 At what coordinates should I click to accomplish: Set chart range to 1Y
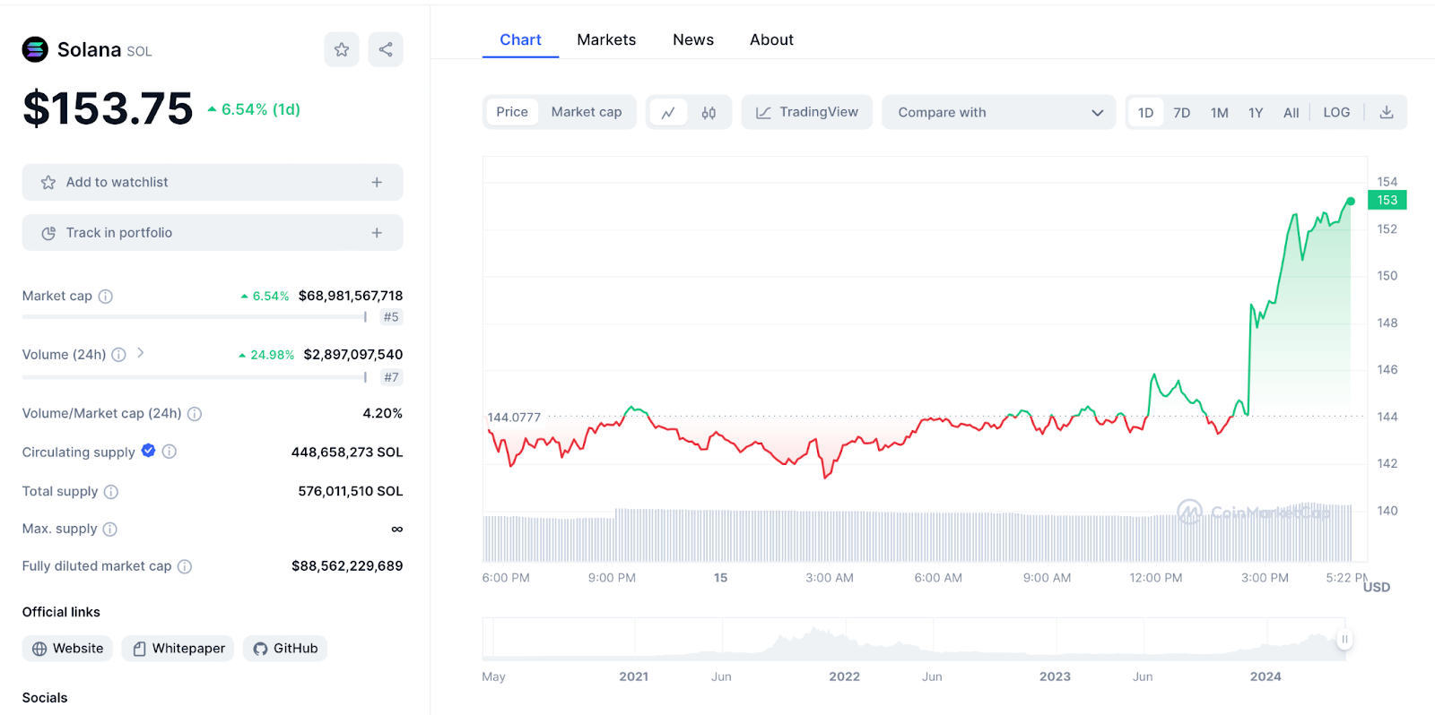[1256, 112]
